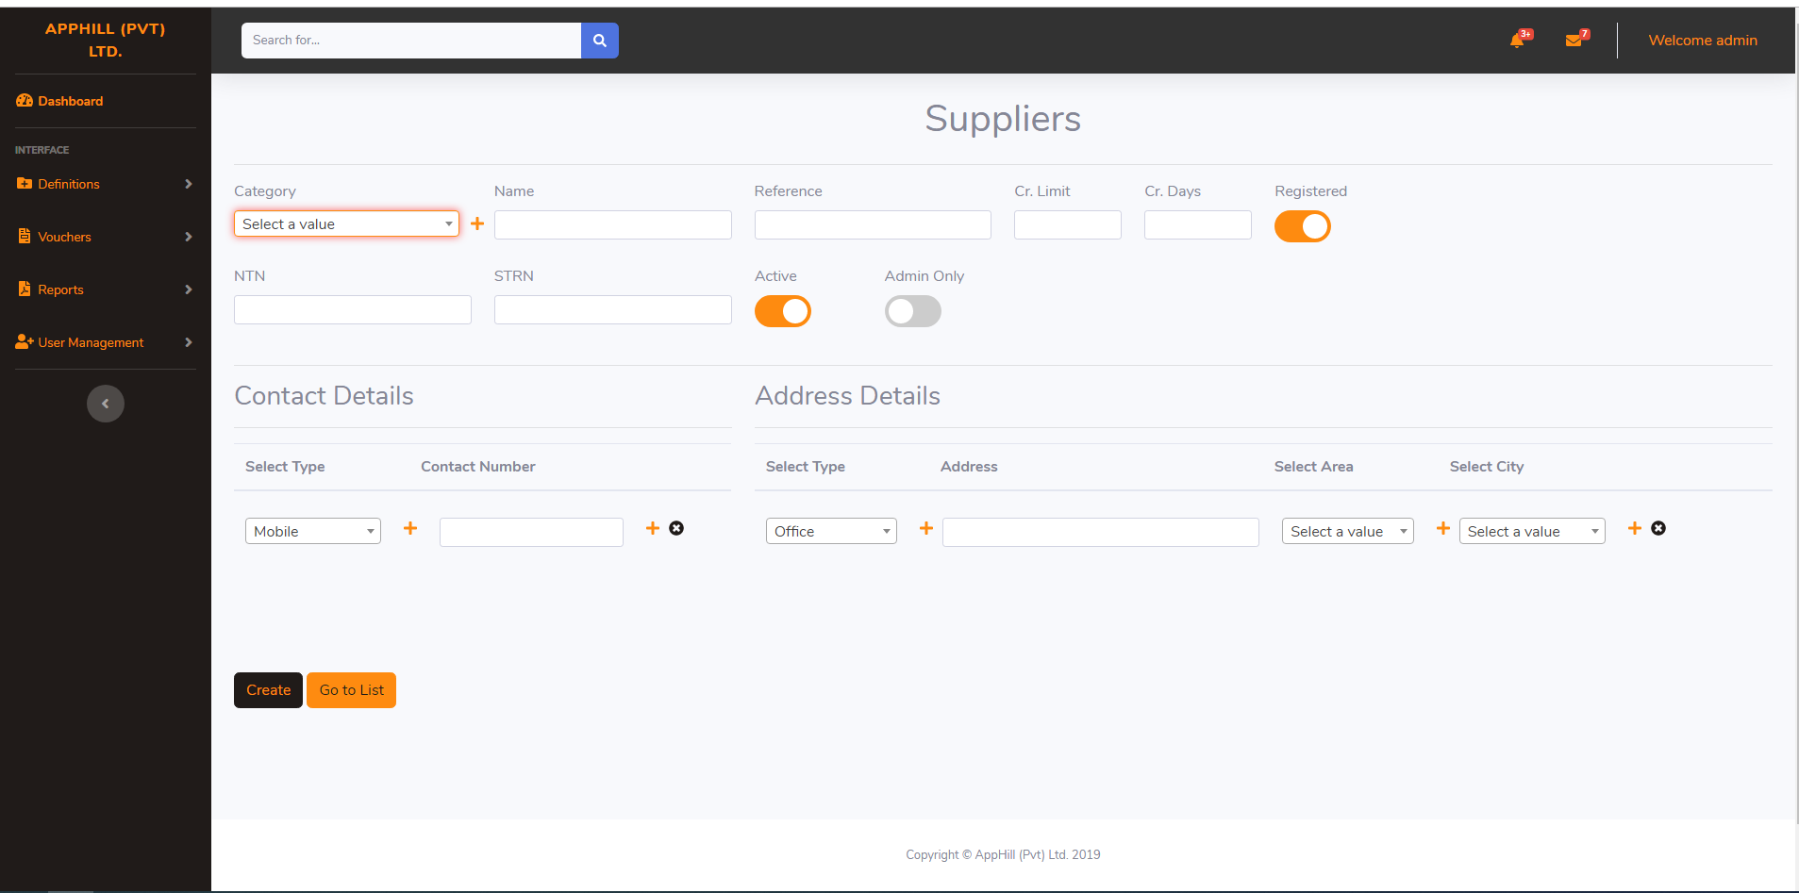Expand the Definitions menu in sidebar
1799x893 pixels.
104,184
